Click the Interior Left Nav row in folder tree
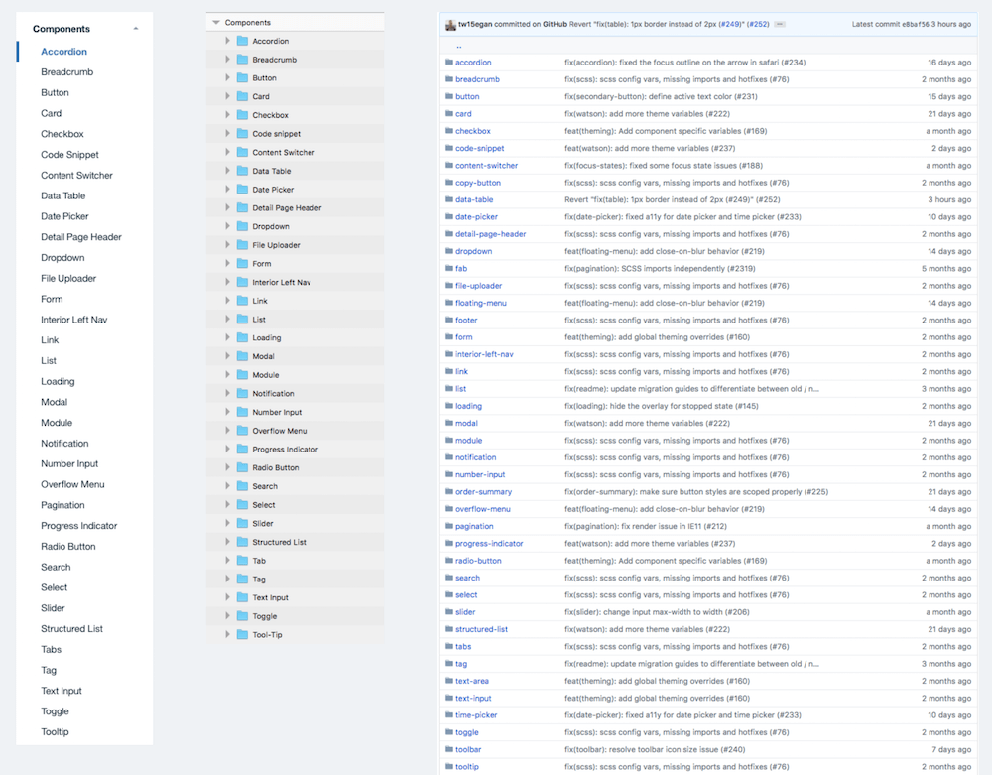The image size is (992, 775). point(295,282)
